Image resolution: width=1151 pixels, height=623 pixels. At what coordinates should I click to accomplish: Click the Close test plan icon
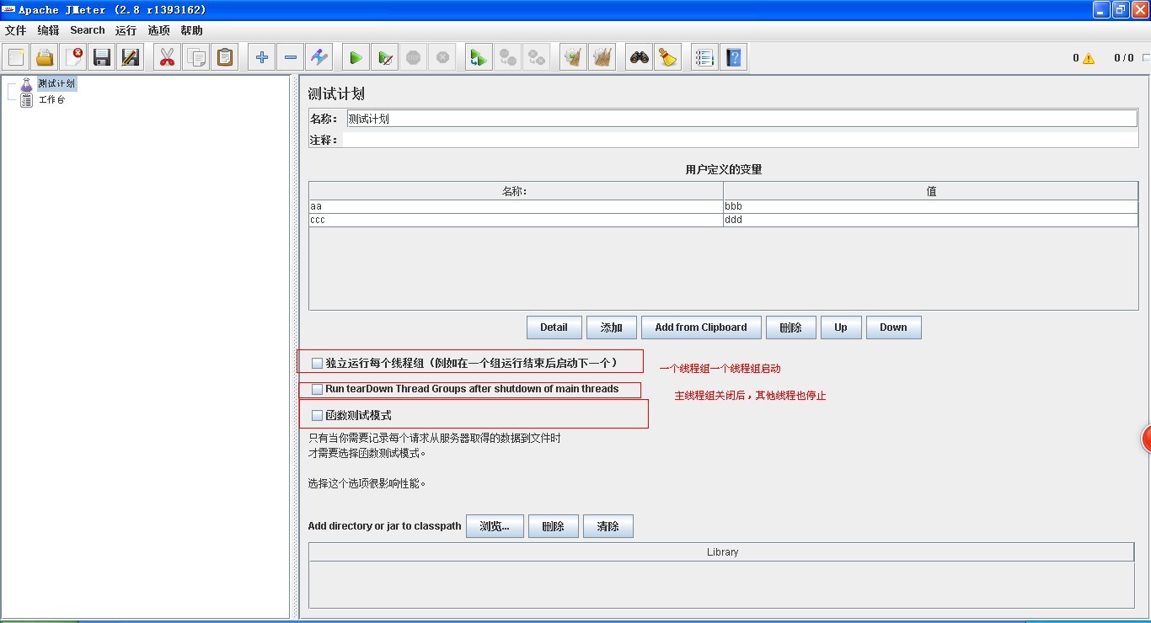(74, 57)
